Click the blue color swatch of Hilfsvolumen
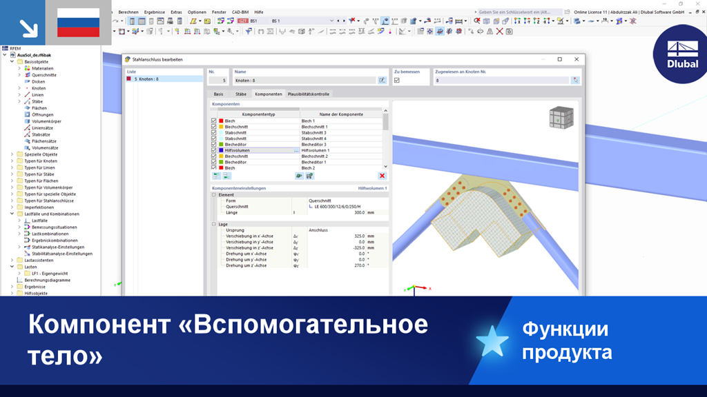This screenshot has width=707, height=397. 221,150
